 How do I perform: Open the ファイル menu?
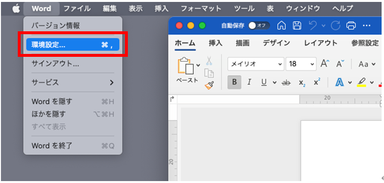click(x=77, y=9)
